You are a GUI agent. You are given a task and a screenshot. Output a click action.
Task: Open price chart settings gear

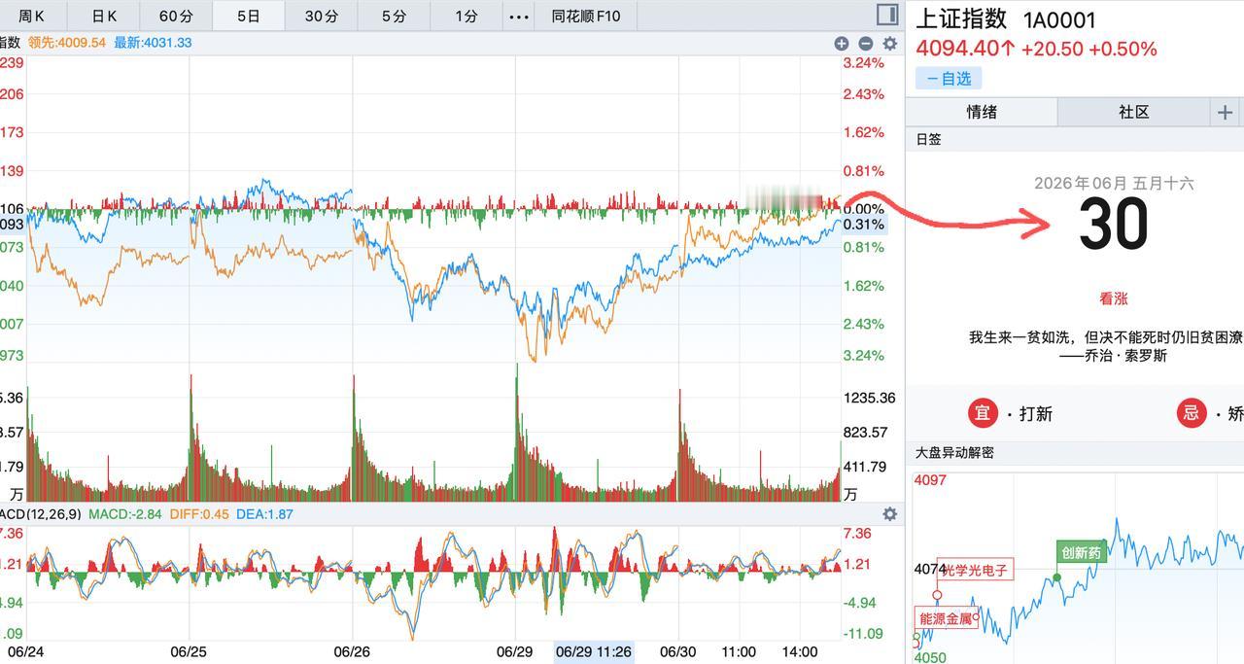(x=889, y=43)
